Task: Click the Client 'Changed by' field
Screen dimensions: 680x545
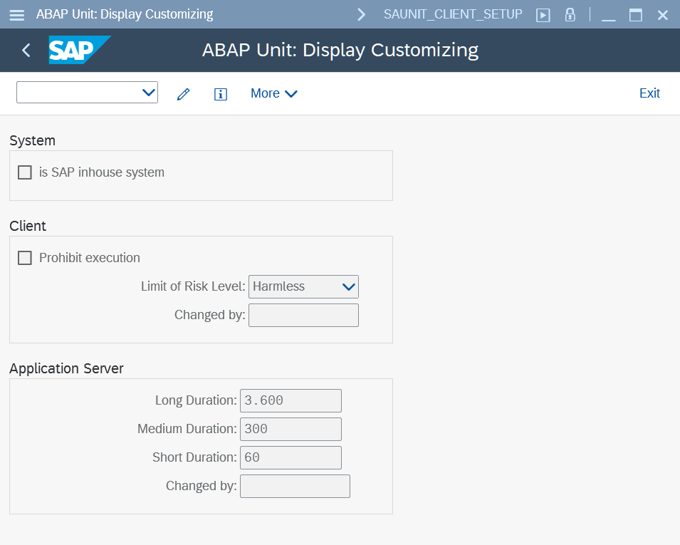Action: [x=303, y=315]
